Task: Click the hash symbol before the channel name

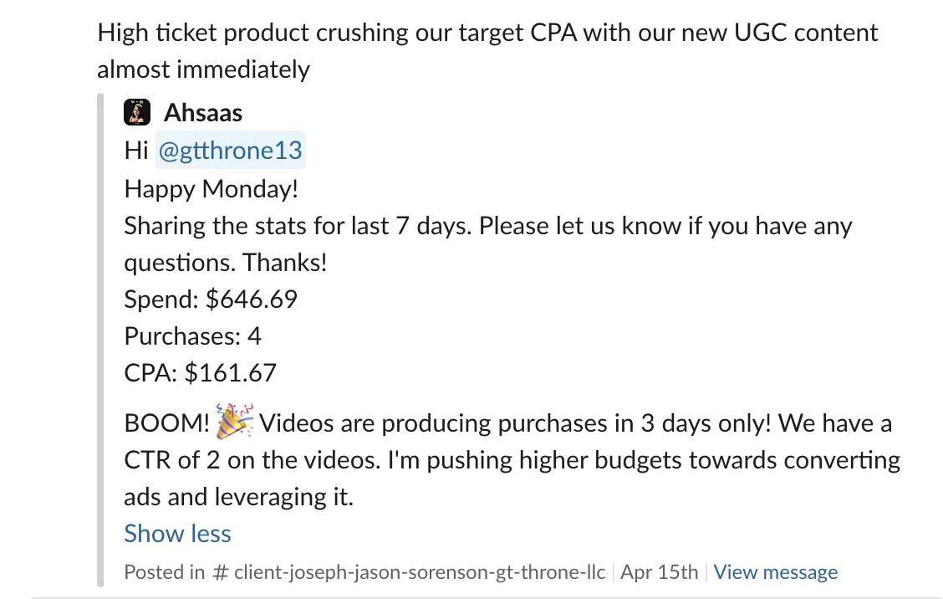Action: (220, 572)
